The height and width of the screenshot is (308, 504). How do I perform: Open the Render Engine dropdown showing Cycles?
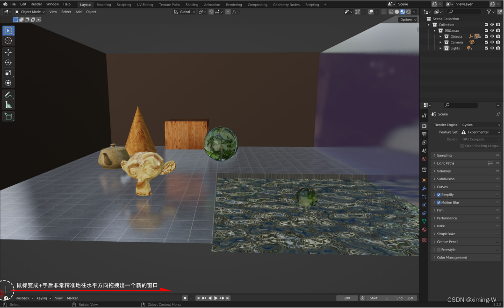point(481,125)
